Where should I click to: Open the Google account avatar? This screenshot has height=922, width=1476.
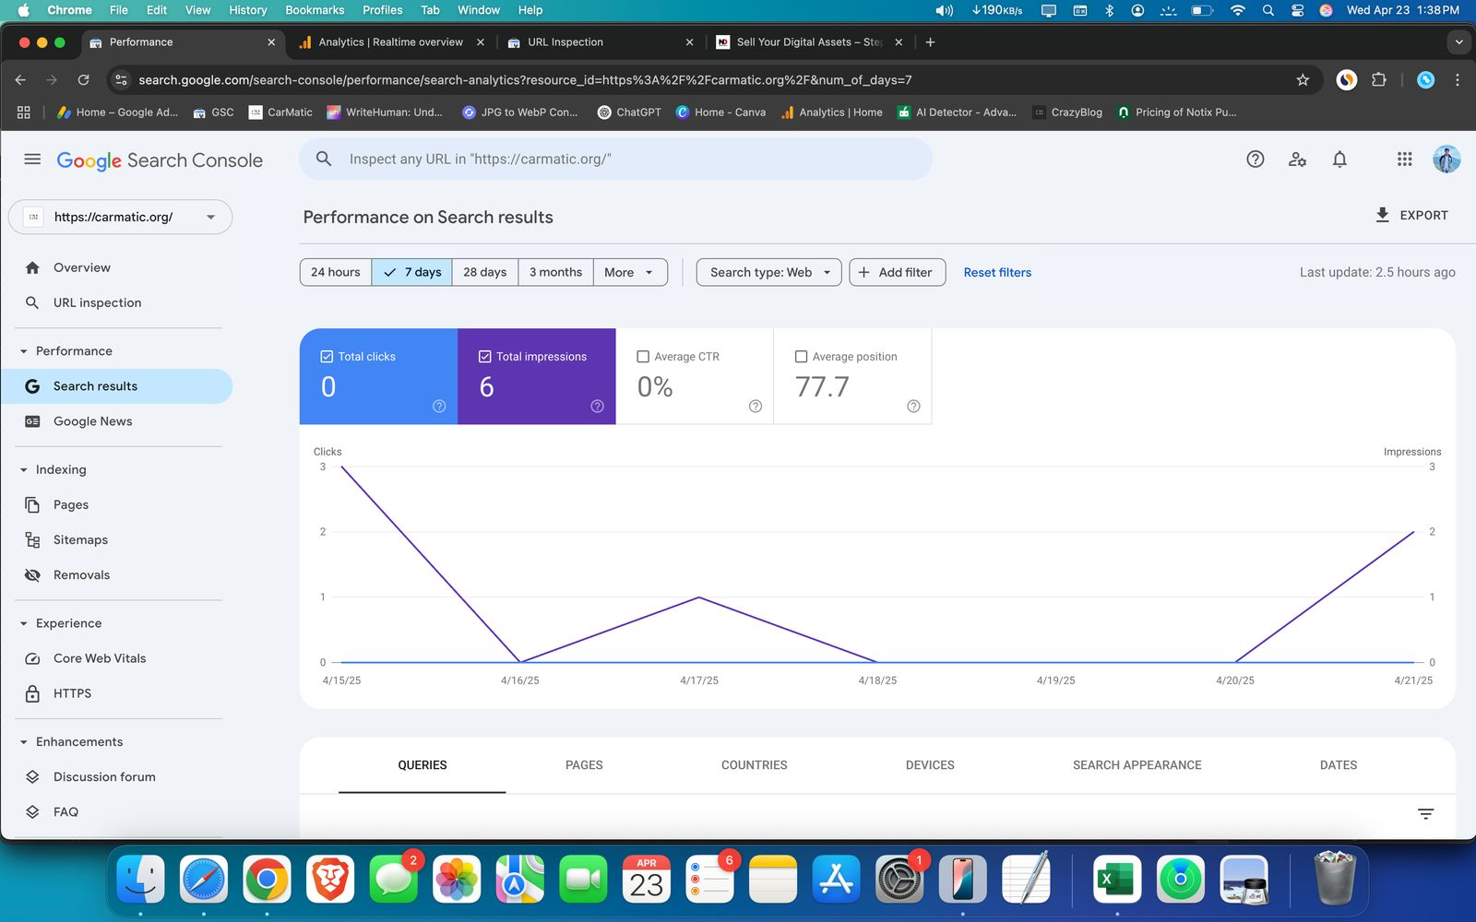point(1446,160)
